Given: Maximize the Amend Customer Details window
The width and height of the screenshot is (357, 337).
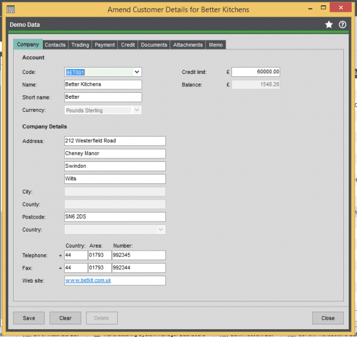Looking at the screenshot, I should pos(323,8).
